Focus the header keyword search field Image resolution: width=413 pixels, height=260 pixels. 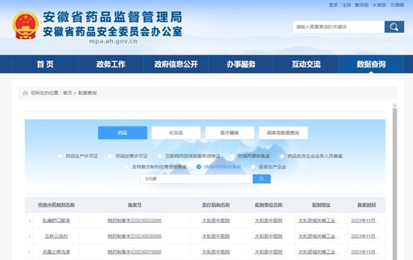(x=339, y=27)
